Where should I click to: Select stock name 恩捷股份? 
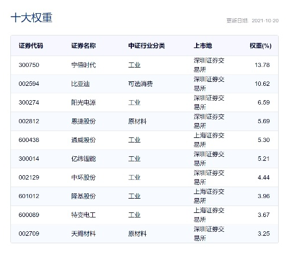84,121
